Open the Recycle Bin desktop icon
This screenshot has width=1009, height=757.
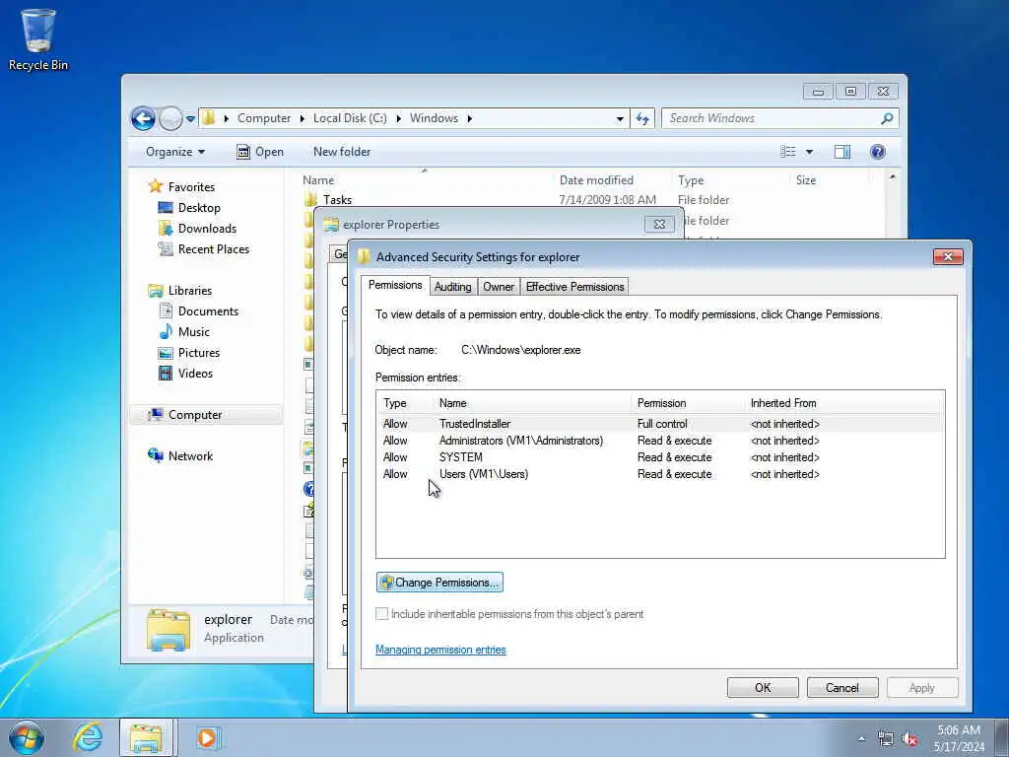click(38, 39)
